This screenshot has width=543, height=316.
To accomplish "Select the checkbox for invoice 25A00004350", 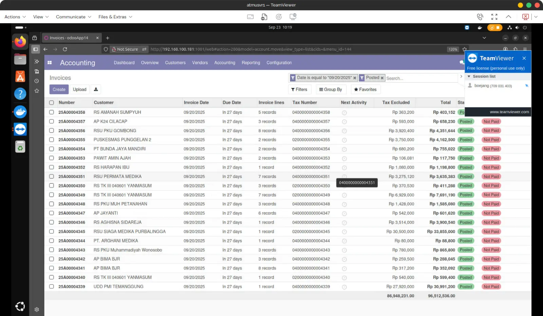I will 52,186.
